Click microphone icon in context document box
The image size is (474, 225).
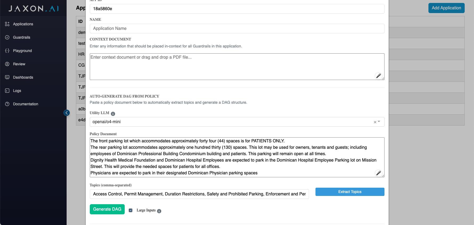(x=378, y=76)
